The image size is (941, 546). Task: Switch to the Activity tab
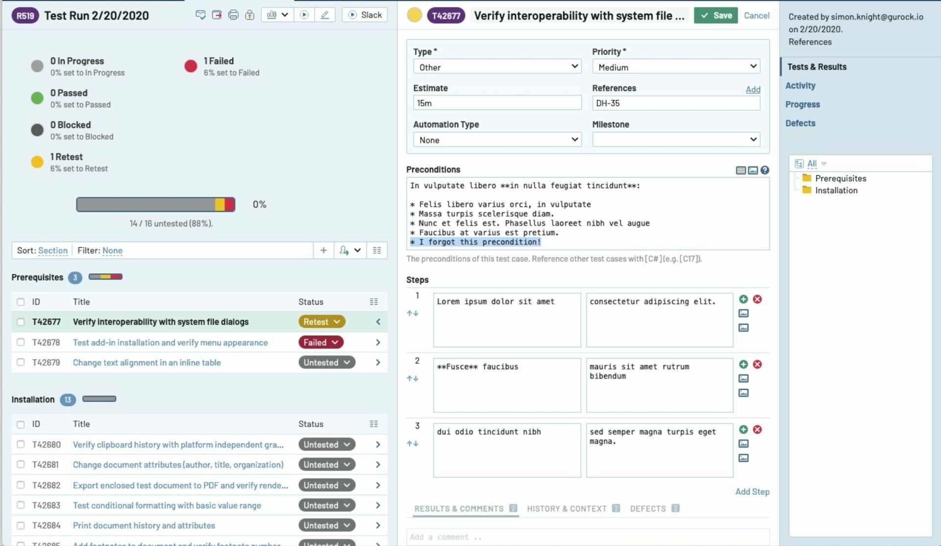click(x=800, y=85)
